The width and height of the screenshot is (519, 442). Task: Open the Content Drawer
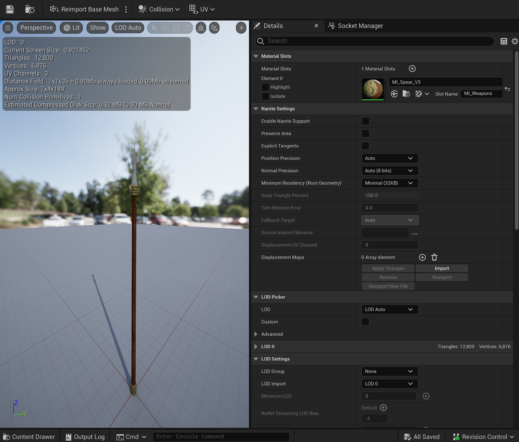pyautogui.click(x=29, y=437)
